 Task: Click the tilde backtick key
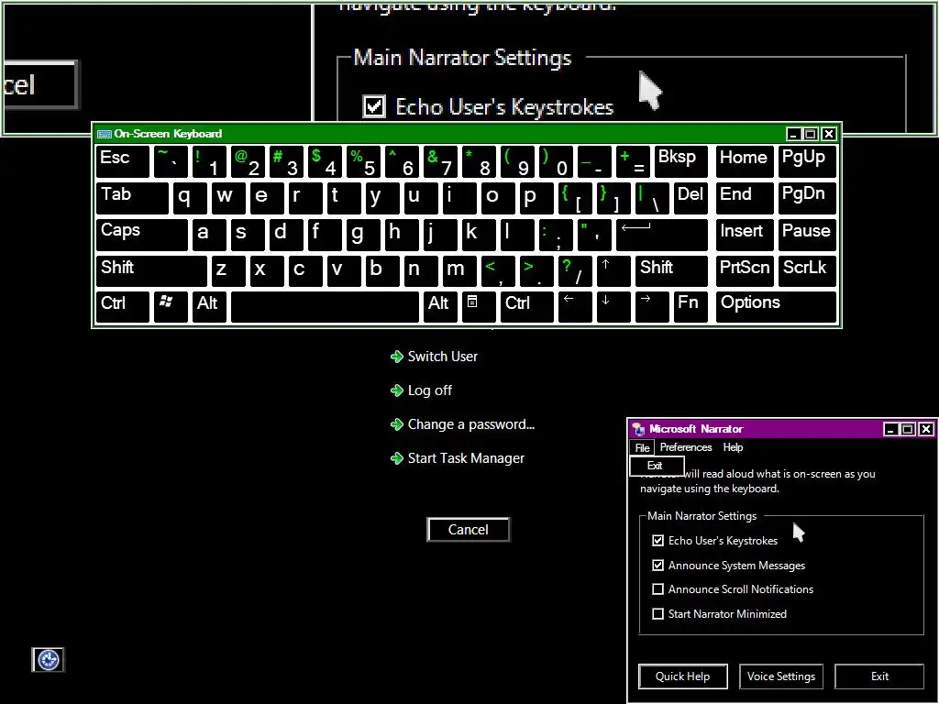(x=171, y=161)
